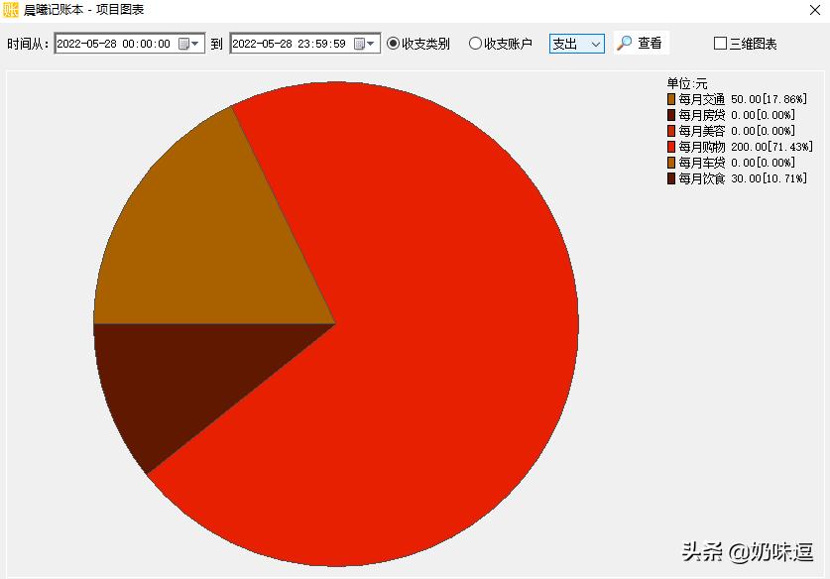This screenshot has width=830, height=579.
Task: Click the 每月饮食 legend color swatch
Action: pyautogui.click(x=671, y=178)
